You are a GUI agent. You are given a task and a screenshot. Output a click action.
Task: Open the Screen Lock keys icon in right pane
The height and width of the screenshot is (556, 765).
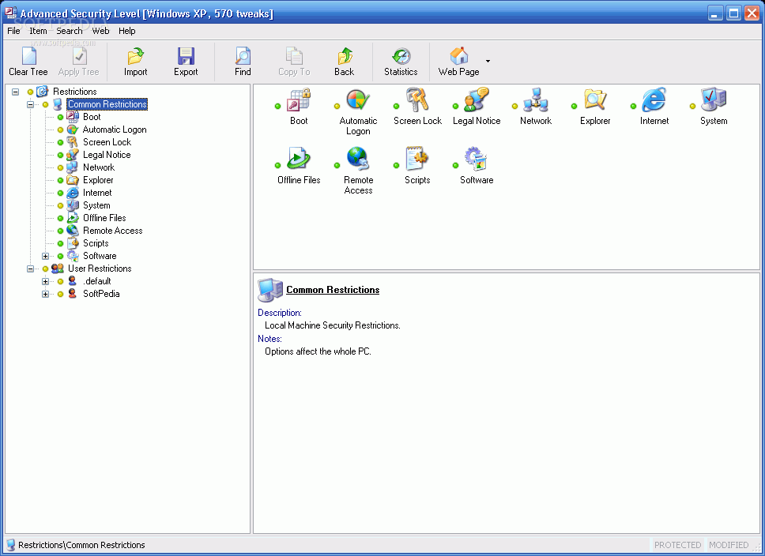417,100
